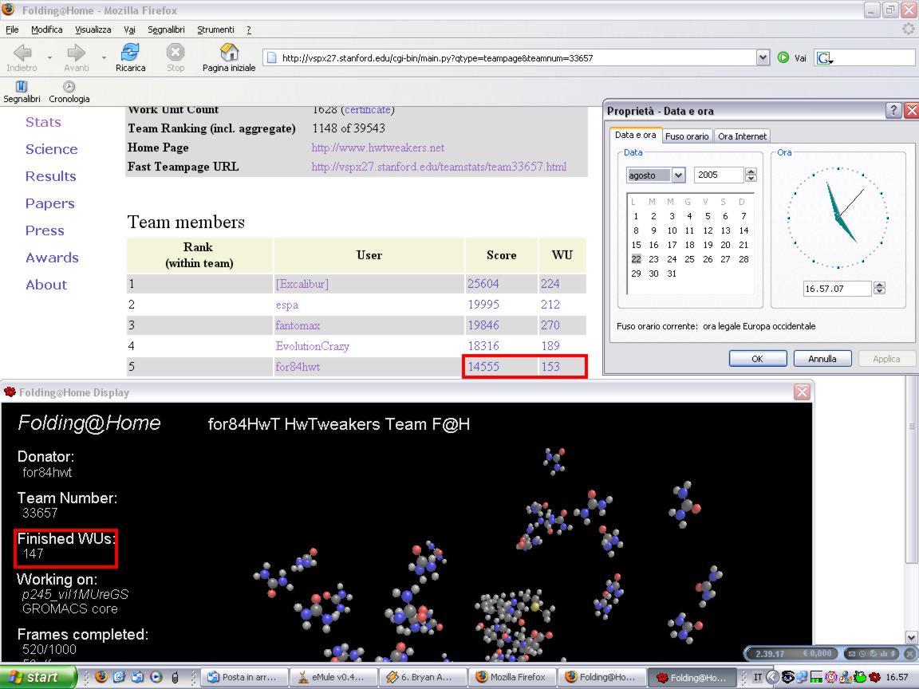Click score 25604 link
919x689 pixels.
[x=483, y=284]
